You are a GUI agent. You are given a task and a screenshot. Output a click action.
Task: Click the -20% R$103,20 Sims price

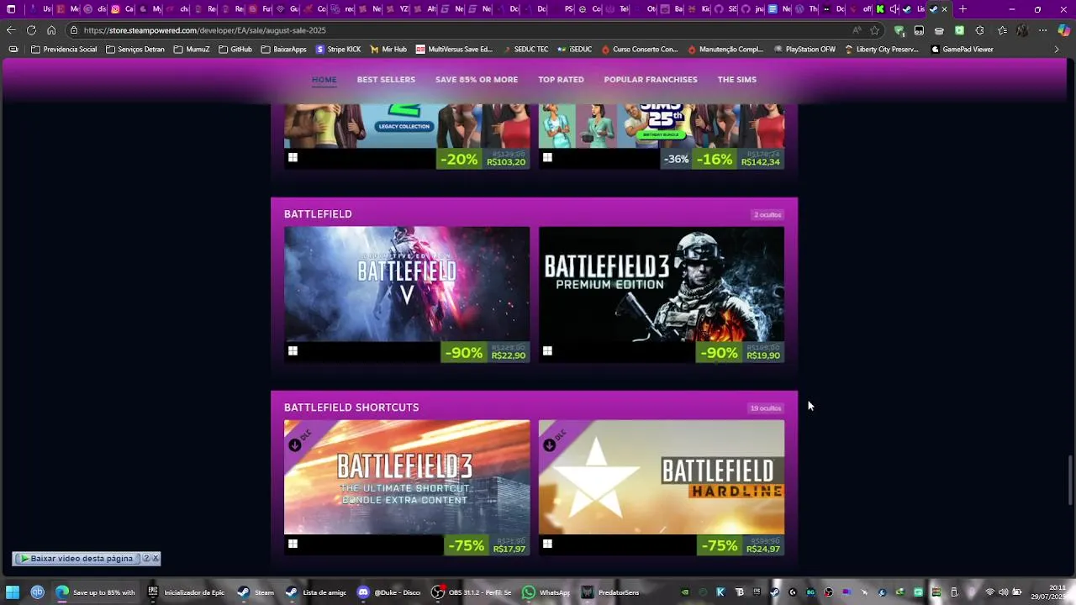coord(483,159)
